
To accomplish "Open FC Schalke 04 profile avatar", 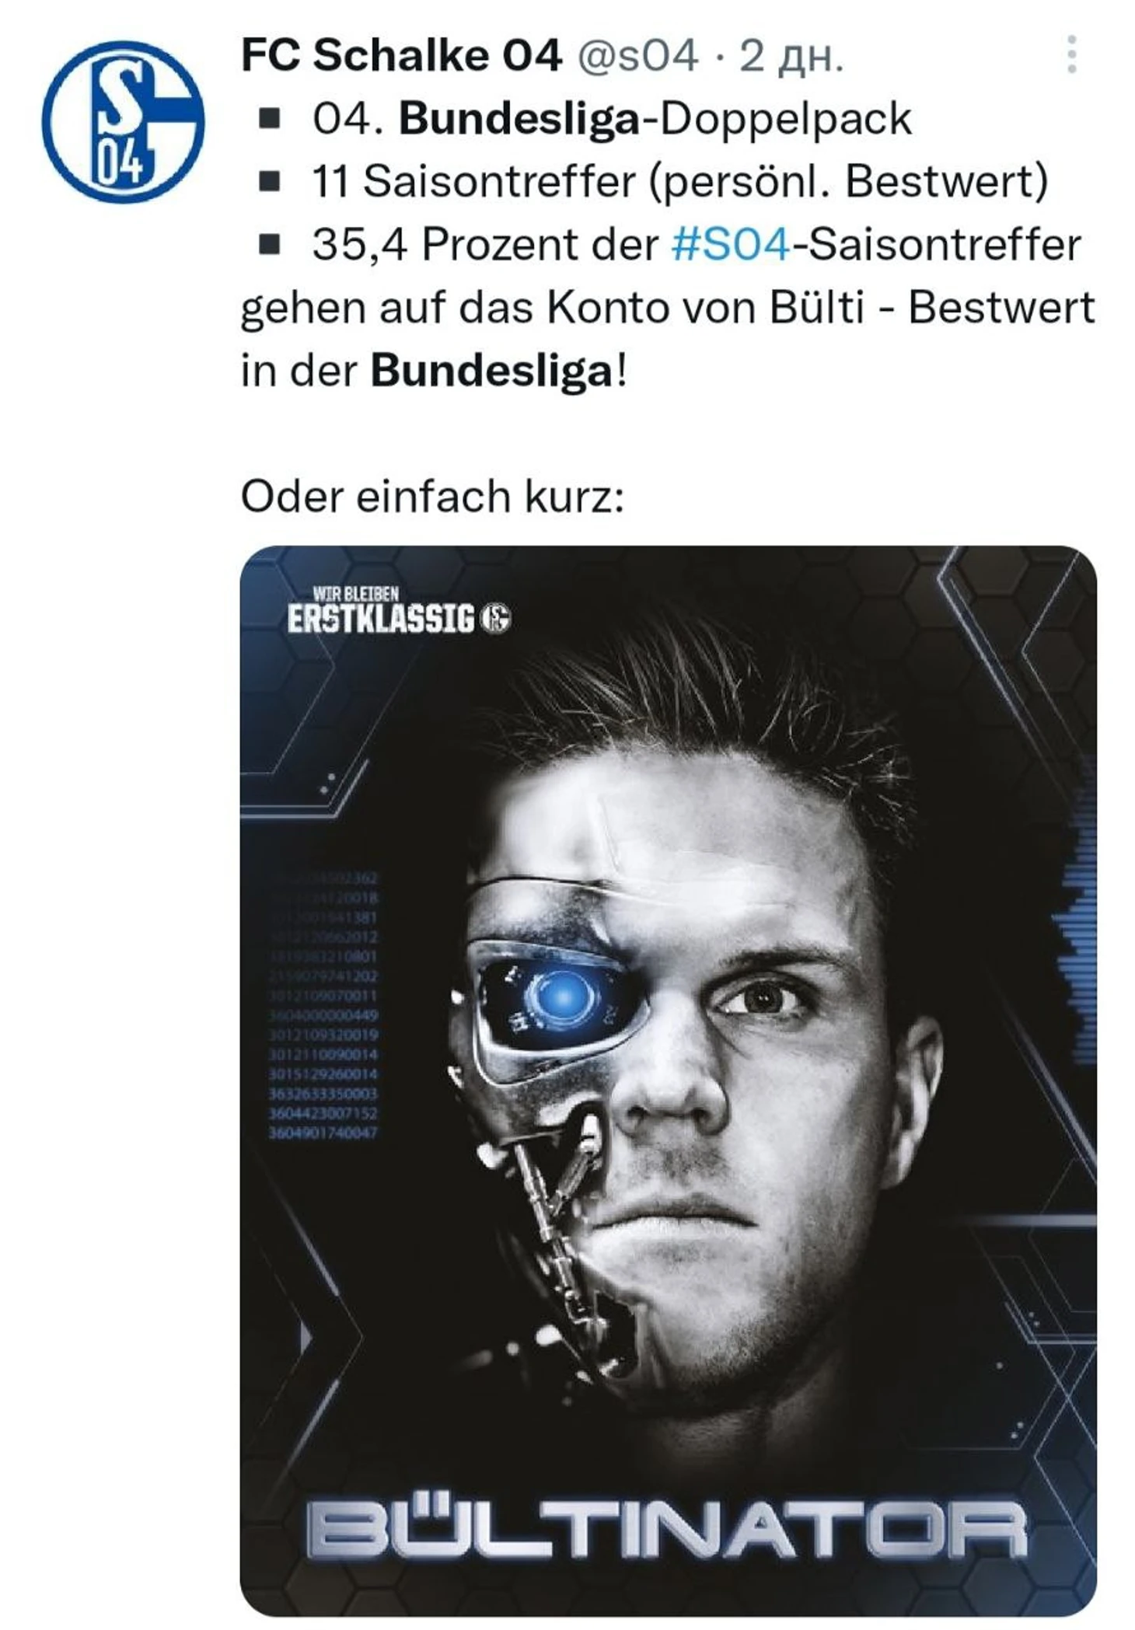I will coord(123,122).
